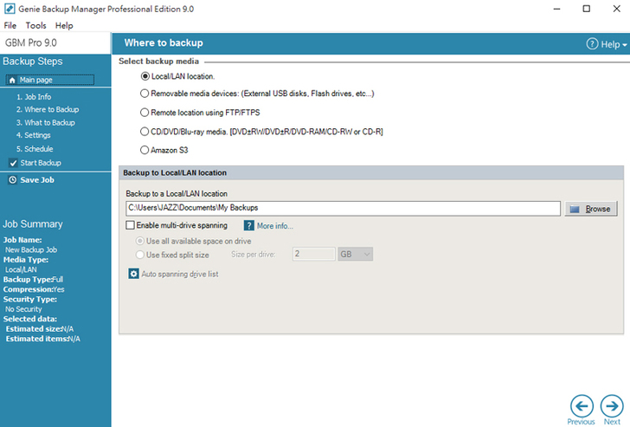Open the More info... link
Image resolution: width=630 pixels, height=427 pixels.
tap(275, 226)
